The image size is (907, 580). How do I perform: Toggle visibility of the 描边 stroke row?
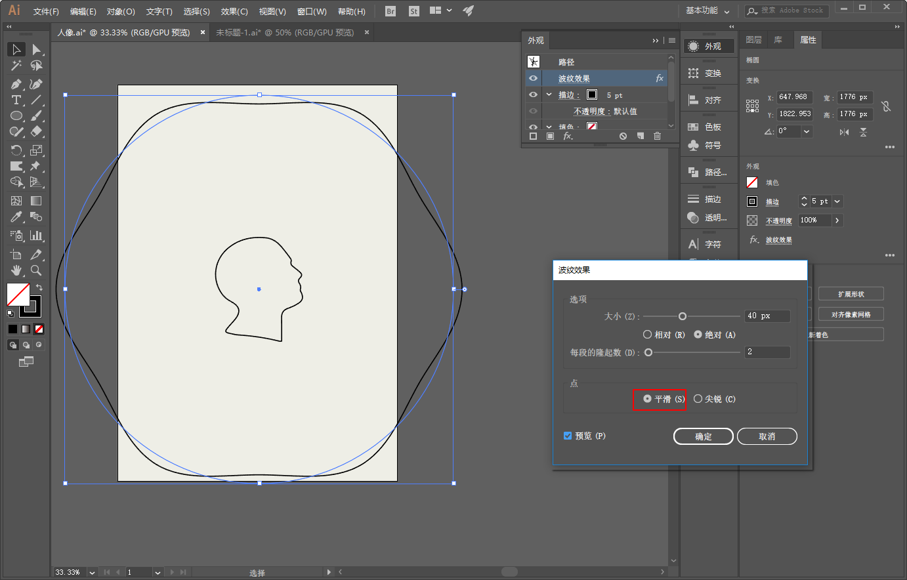(x=533, y=94)
